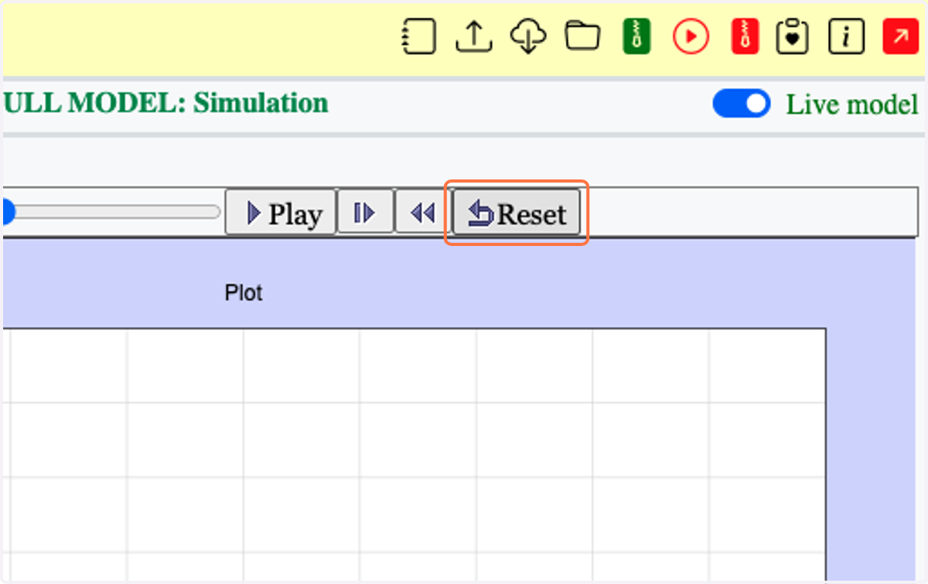Click the blue simulation slider handle

coord(8,212)
